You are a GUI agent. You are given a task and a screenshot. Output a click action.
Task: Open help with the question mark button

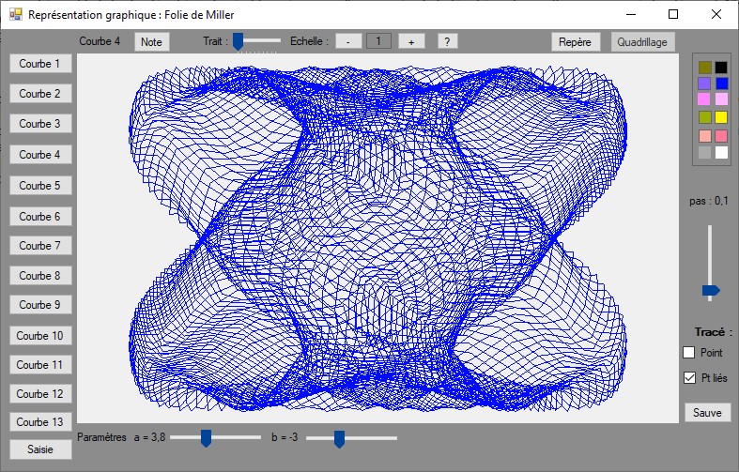click(446, 41)
